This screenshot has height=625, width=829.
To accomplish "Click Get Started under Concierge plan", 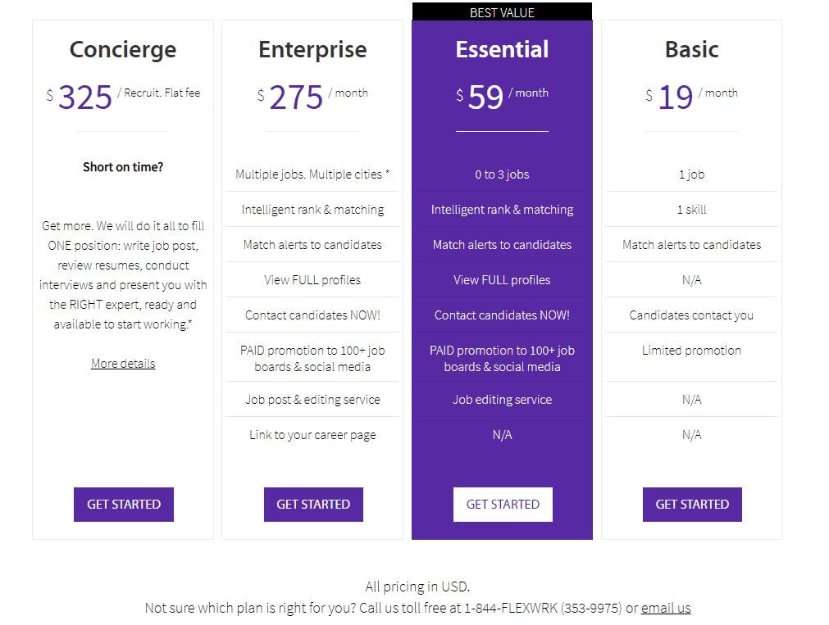I will coord(124,505).
